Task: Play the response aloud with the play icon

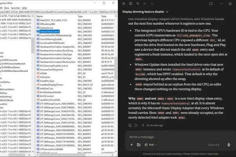Action: (x=136, y=125)
